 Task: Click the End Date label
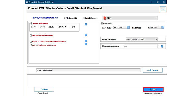click(x=136, y=28)
